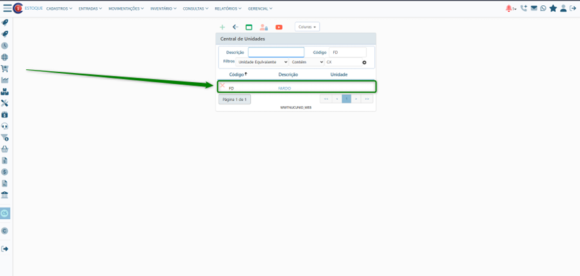The height and width of the screenshot is (276, 580).
Task: Click the Página 1 de 1 button
Action: (234, 99)
